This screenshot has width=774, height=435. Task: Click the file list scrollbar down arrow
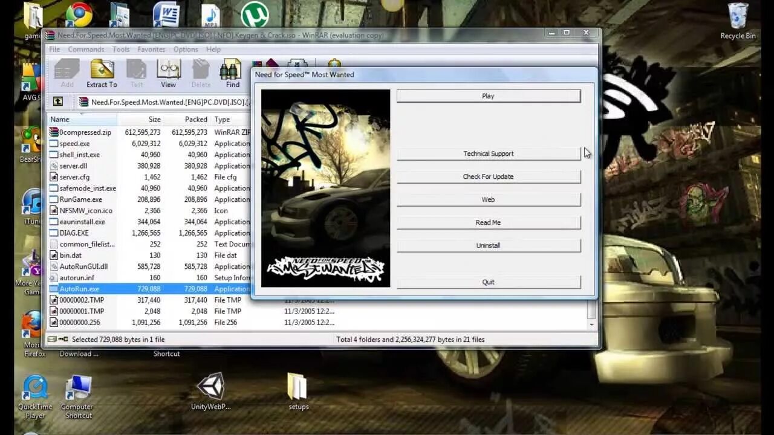coord(592,324)
